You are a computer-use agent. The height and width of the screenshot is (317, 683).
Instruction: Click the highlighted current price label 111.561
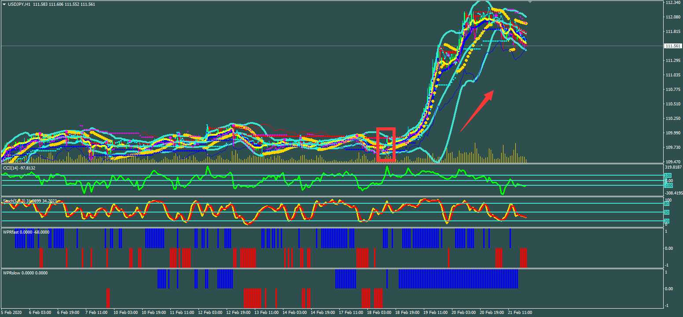673,46
